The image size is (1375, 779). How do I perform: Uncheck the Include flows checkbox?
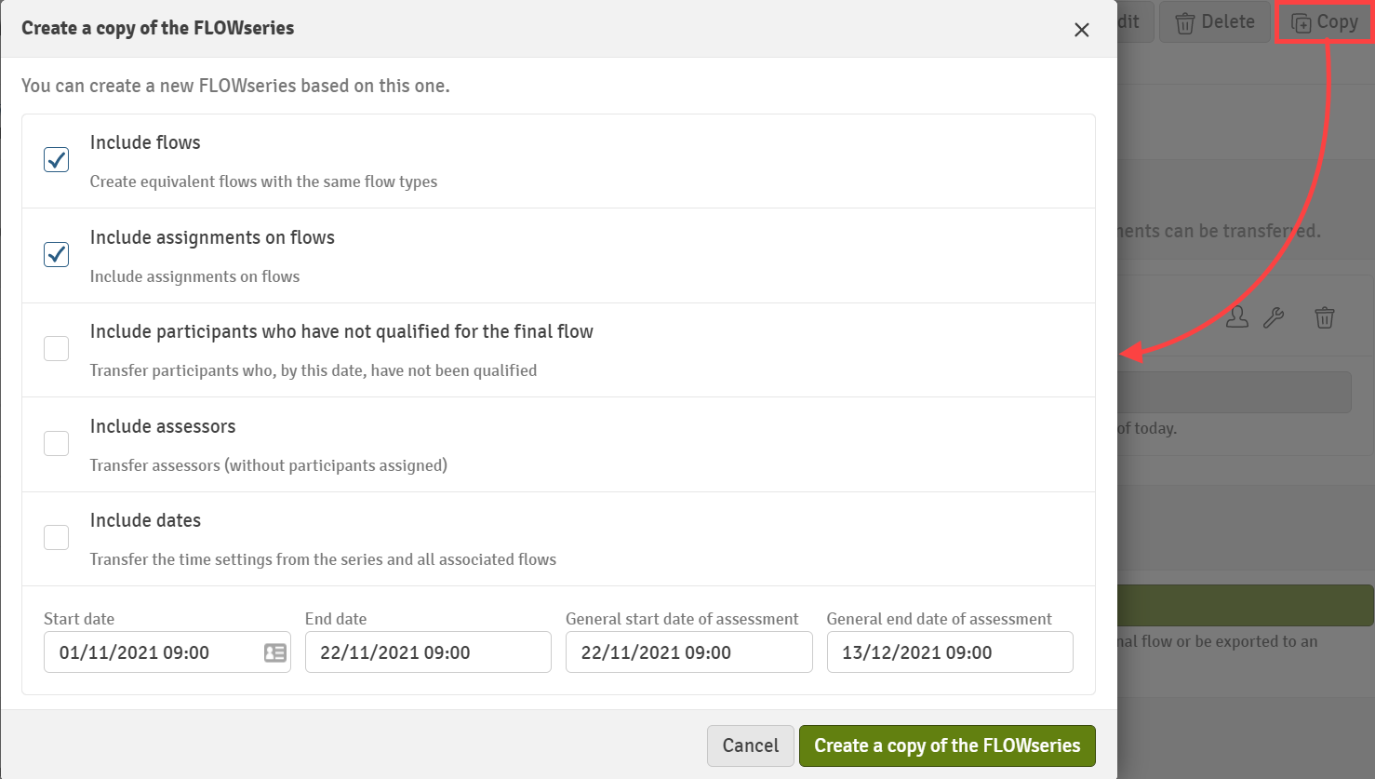(57, 160)
